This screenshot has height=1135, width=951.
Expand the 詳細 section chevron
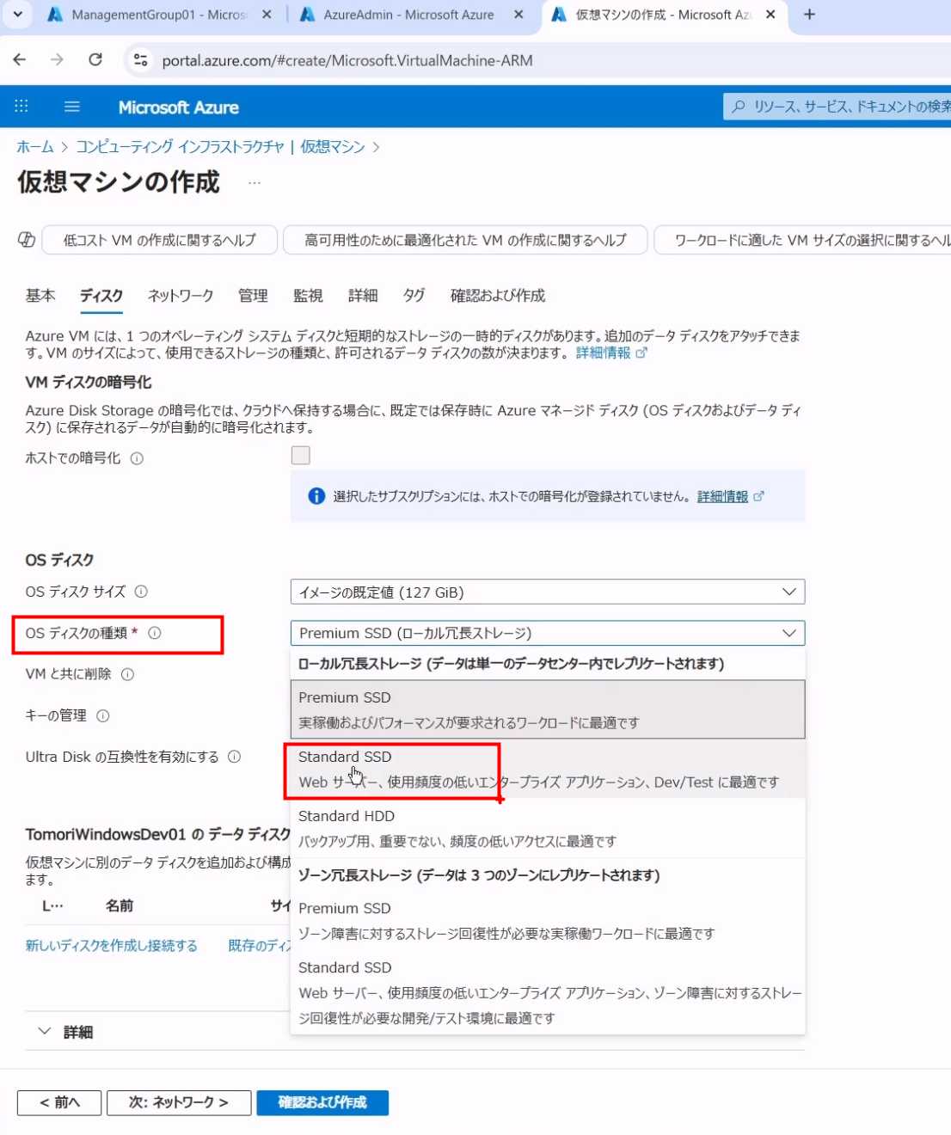(45, 1032)
